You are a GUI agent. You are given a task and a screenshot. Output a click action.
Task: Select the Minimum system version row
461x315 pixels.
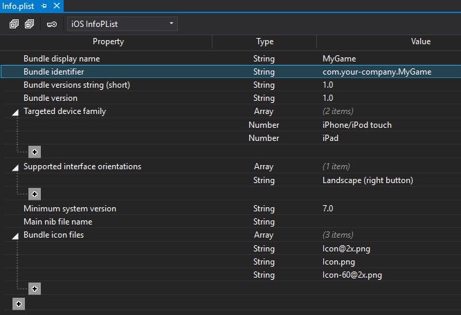[70, 208]
